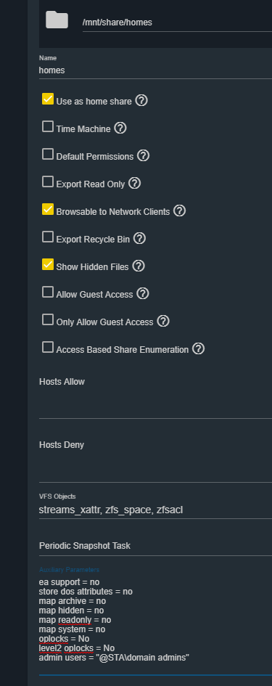The image size is (272, 686).
Task: Click the folder icon beside the share path
Action: click(57, 20)
